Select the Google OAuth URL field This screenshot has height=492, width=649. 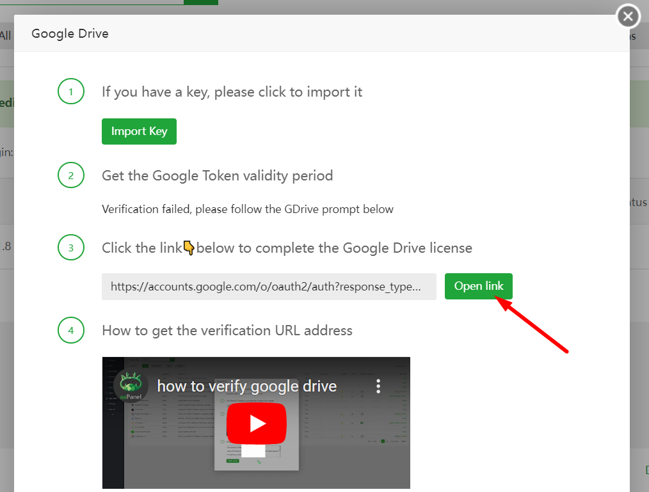(269, 287)
